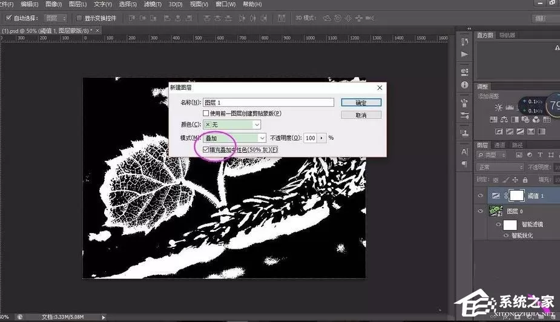This screenshot has height=322, width=560.
Task: Add a Color Lookup adjustment
Action: tap(547, 120)
